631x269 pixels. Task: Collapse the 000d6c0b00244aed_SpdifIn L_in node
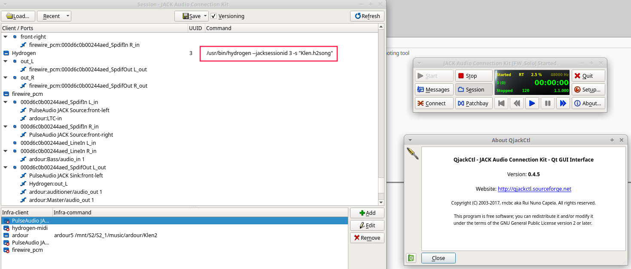coord(6,102)
